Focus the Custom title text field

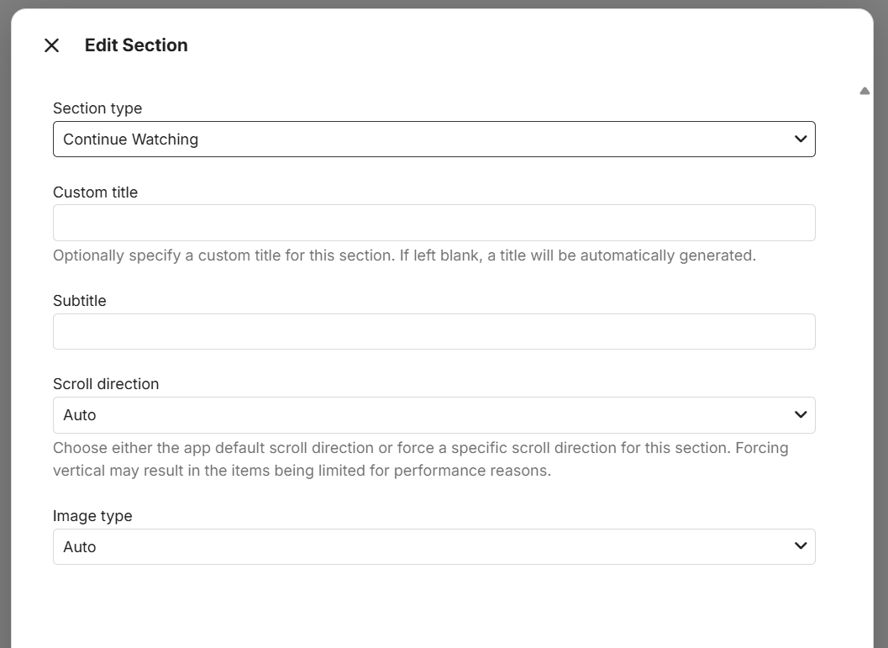[x=433, y=223]
